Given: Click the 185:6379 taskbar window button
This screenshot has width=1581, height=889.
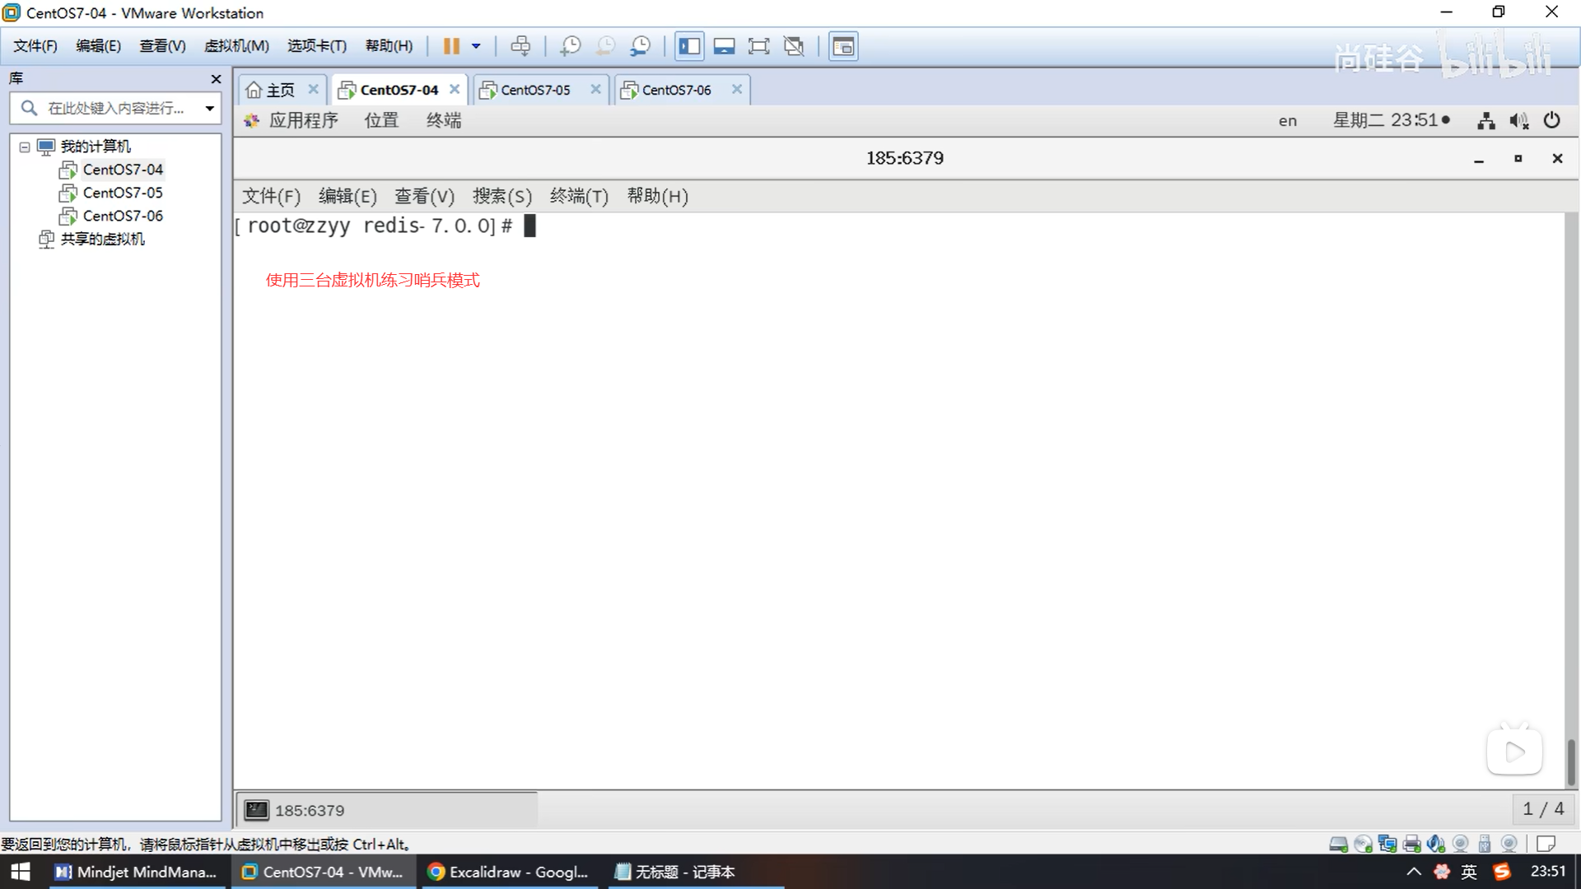Looking at the screenshot, I should point(387,810).
